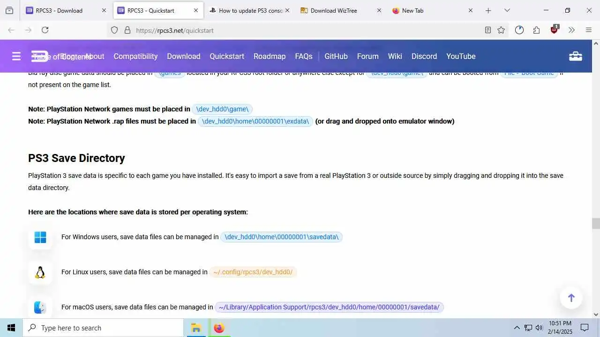Open the tracking protection shield icon
The height and width of the screenshot is (337, 600).
(x=114, y=30)
